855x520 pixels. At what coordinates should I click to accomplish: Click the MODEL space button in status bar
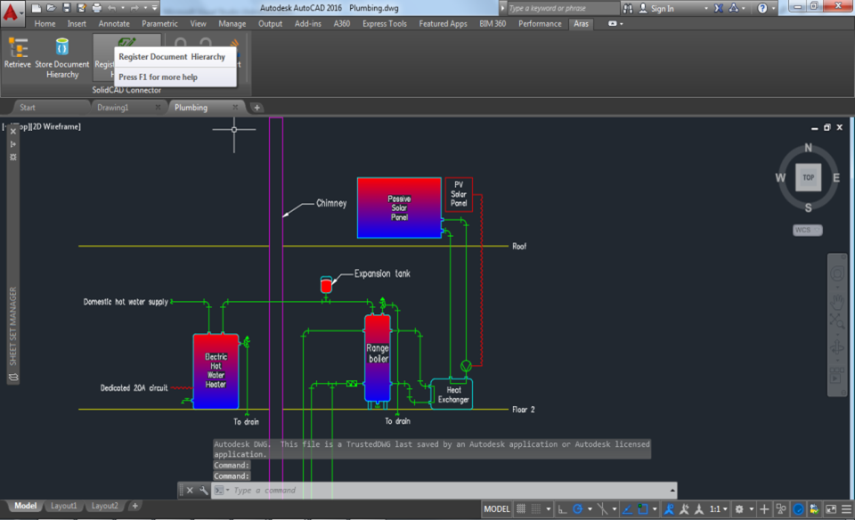point(497,509)
